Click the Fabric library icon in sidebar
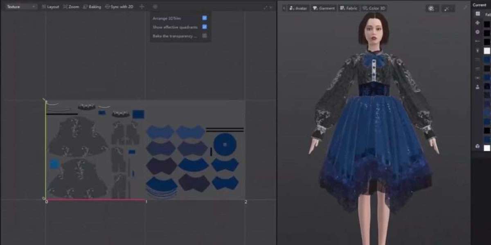 pyautogui.click(x=477, y=14)
